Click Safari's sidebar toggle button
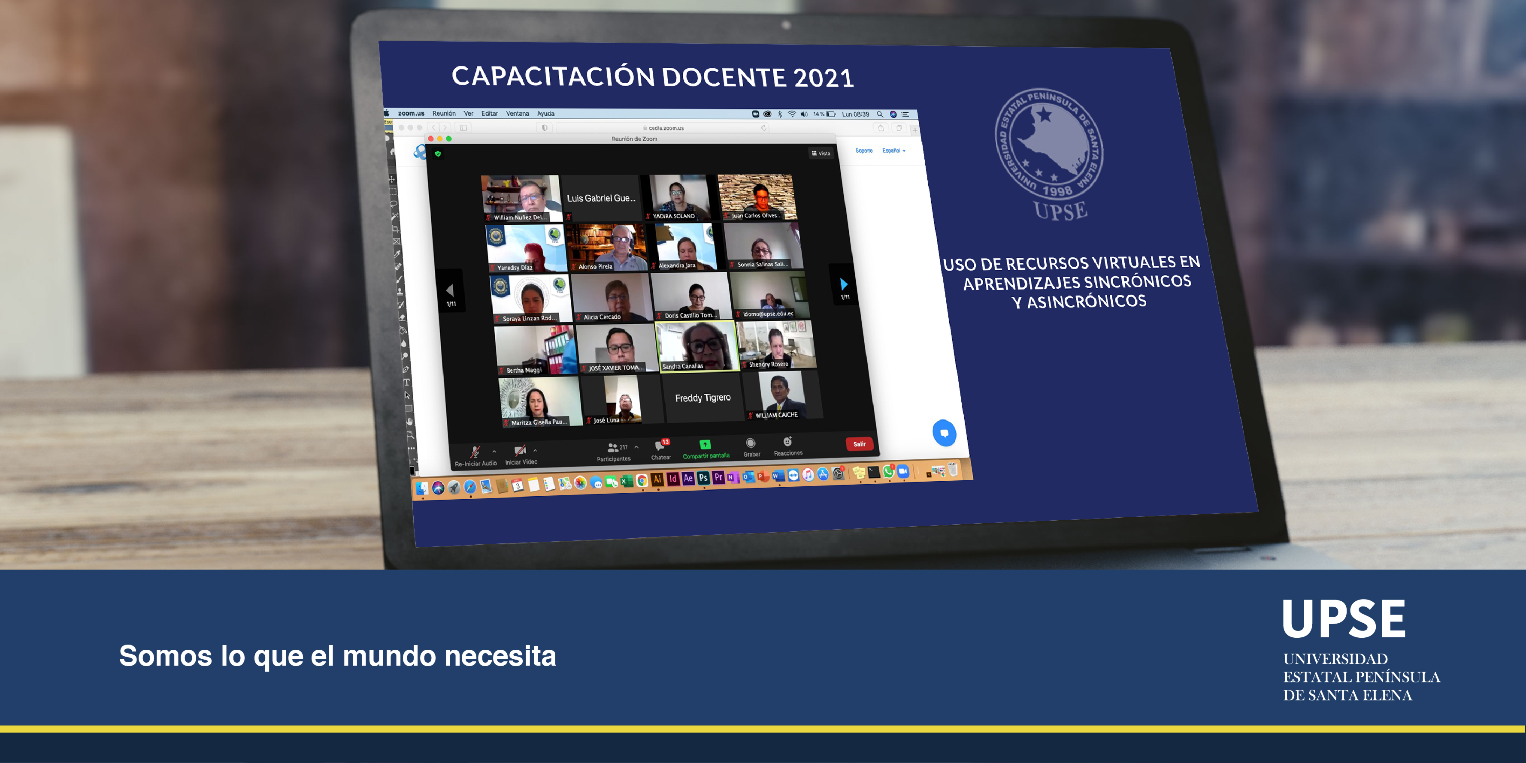The height and width of the screenshot is (763, 1526). click(x=463, y=127)
